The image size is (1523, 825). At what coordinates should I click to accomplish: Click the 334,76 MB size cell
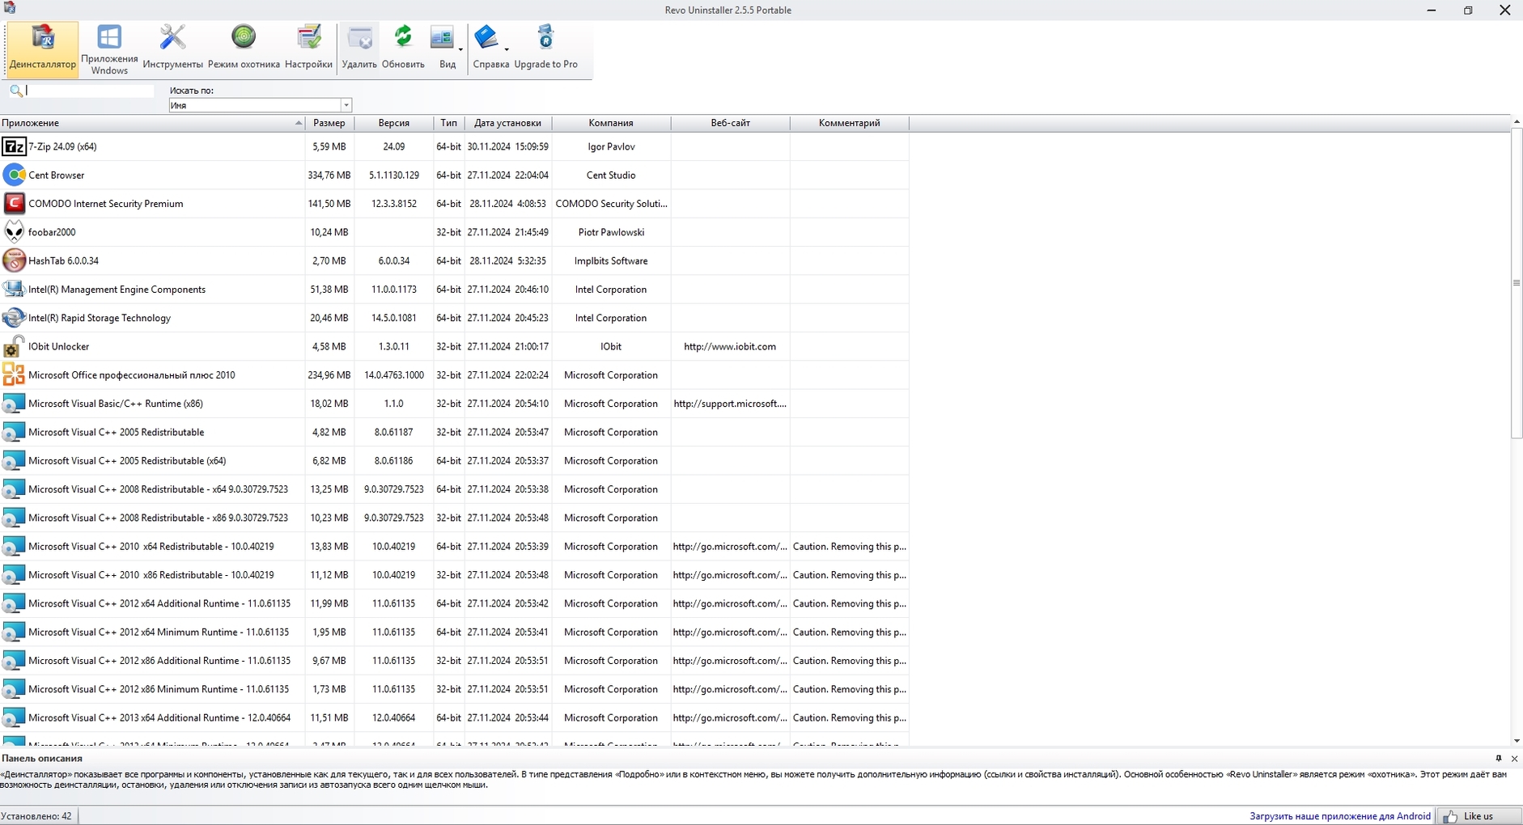pyautogui.click(x=329, y=175)
